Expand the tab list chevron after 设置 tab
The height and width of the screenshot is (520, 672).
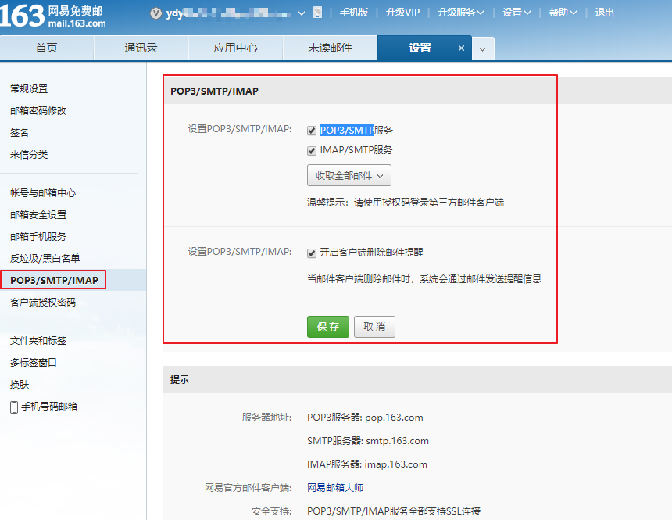point(483,49)
